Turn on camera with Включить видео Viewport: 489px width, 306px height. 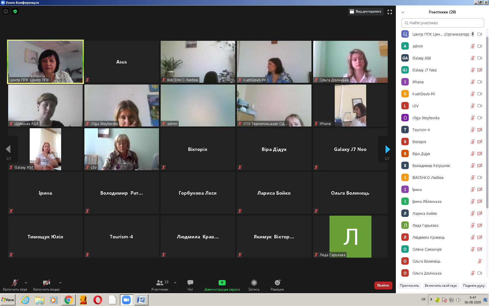(x=46, y=285)
